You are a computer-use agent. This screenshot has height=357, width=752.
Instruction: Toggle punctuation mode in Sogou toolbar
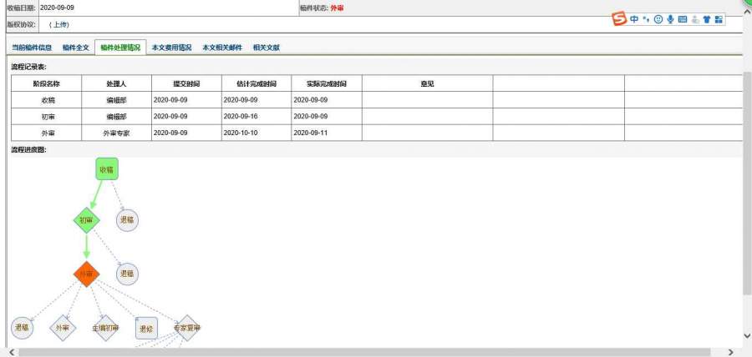pos(646,19)
